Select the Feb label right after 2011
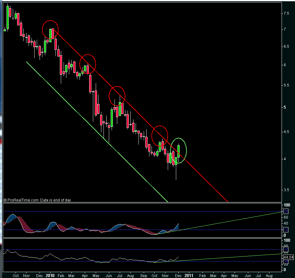Viewport: 295px width, 278px height. tap(202, 276)
